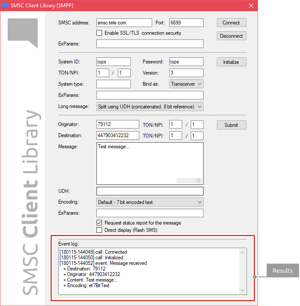This screenshot has width=300, height=306.
Task: Open the Encoding dropdown list
Action: pyautogui.click(x=150, y=202)
